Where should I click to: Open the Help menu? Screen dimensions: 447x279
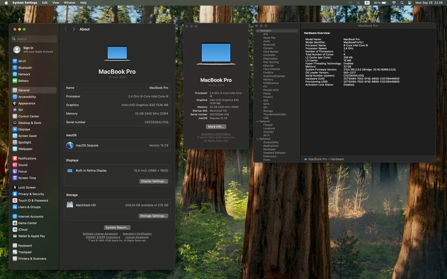[83, 3]
